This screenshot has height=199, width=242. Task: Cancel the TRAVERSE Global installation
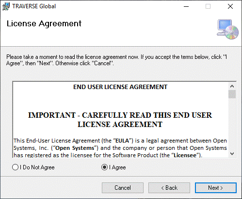pyautogui.click(x=123, y=188)
